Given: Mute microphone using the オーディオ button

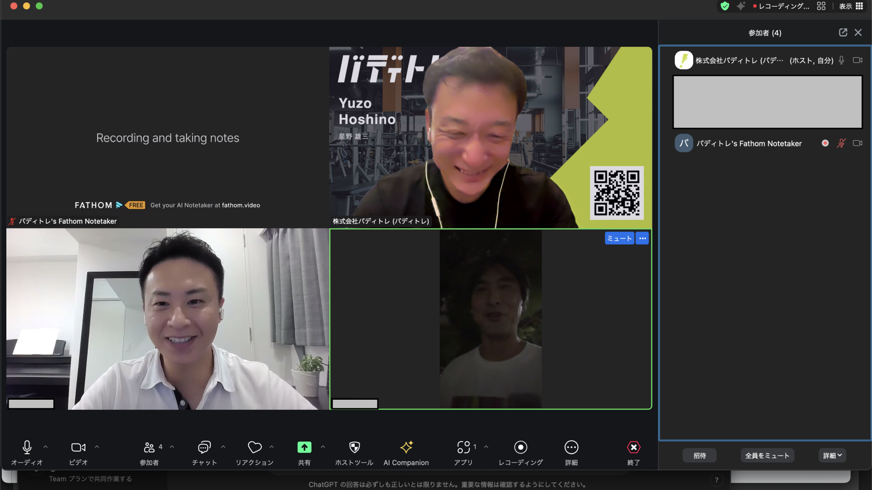Looking at the screenshot, I should [x=27, y=452].
